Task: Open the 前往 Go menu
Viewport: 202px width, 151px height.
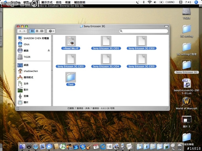Action: tap(59, 2)
